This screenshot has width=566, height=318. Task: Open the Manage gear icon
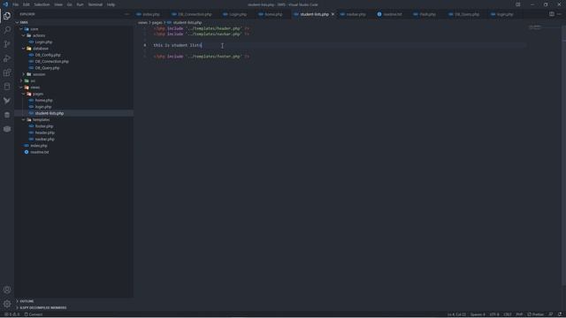tap(7, 304)
